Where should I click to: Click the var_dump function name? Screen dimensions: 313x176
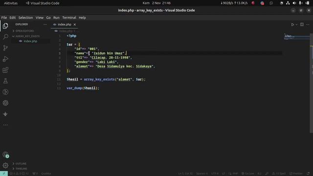[74, 88]
